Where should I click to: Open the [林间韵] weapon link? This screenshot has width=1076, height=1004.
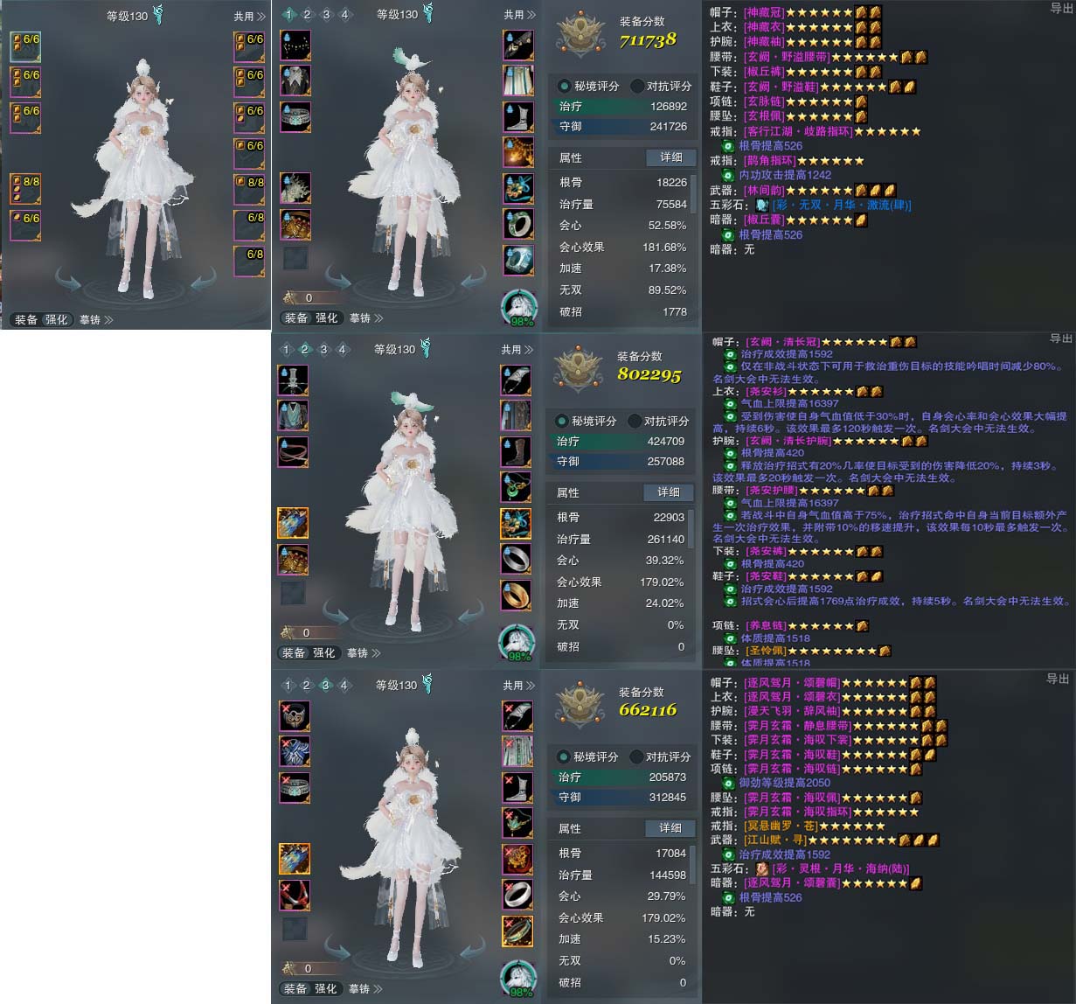(x=763, y=190)
